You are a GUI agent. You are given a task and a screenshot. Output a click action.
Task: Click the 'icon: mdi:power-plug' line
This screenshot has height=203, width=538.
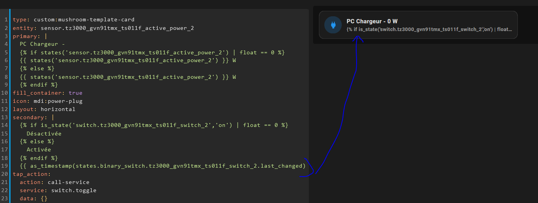tap(47, 101)
